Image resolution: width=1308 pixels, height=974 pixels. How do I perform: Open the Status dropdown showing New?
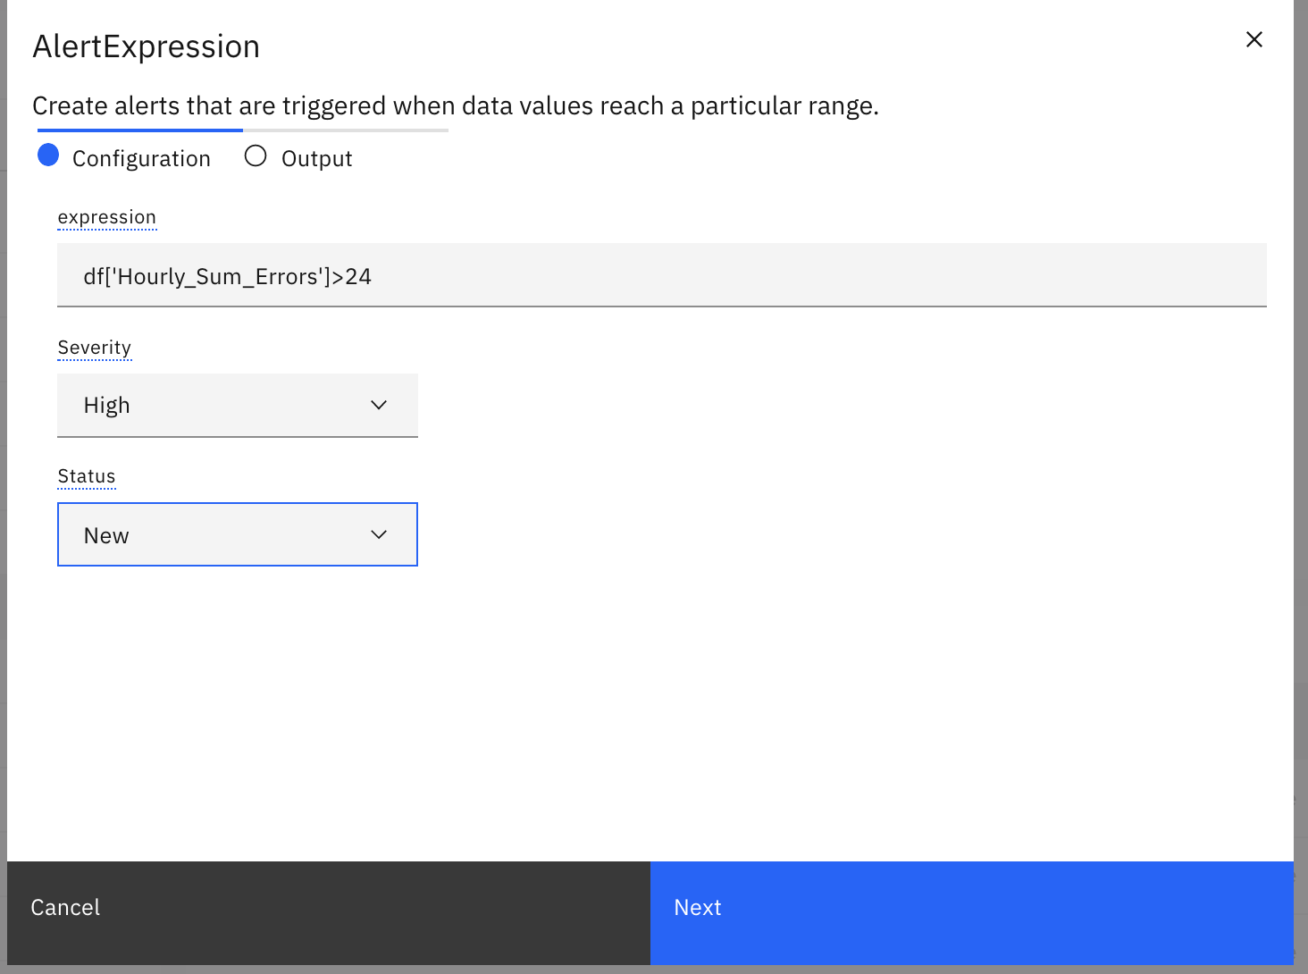tap(238, 534)
